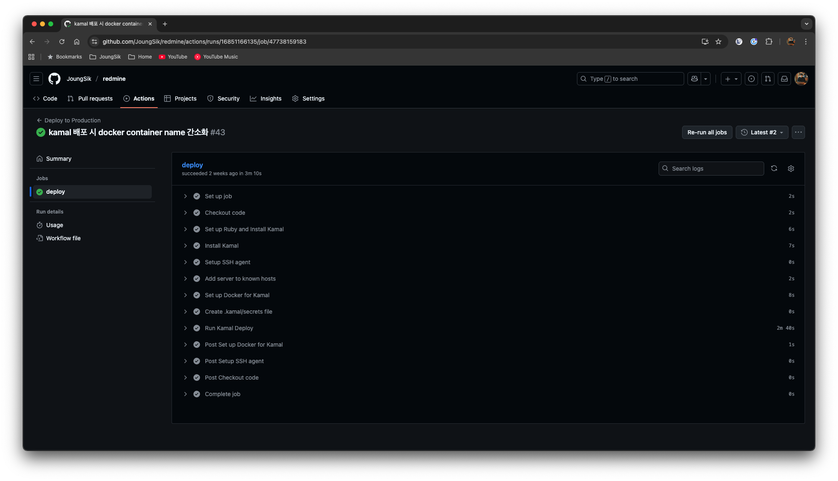Screen dimensions: 838x481
Task: Open the GitHub hamburger navigation menu
Action: (36, 79)
